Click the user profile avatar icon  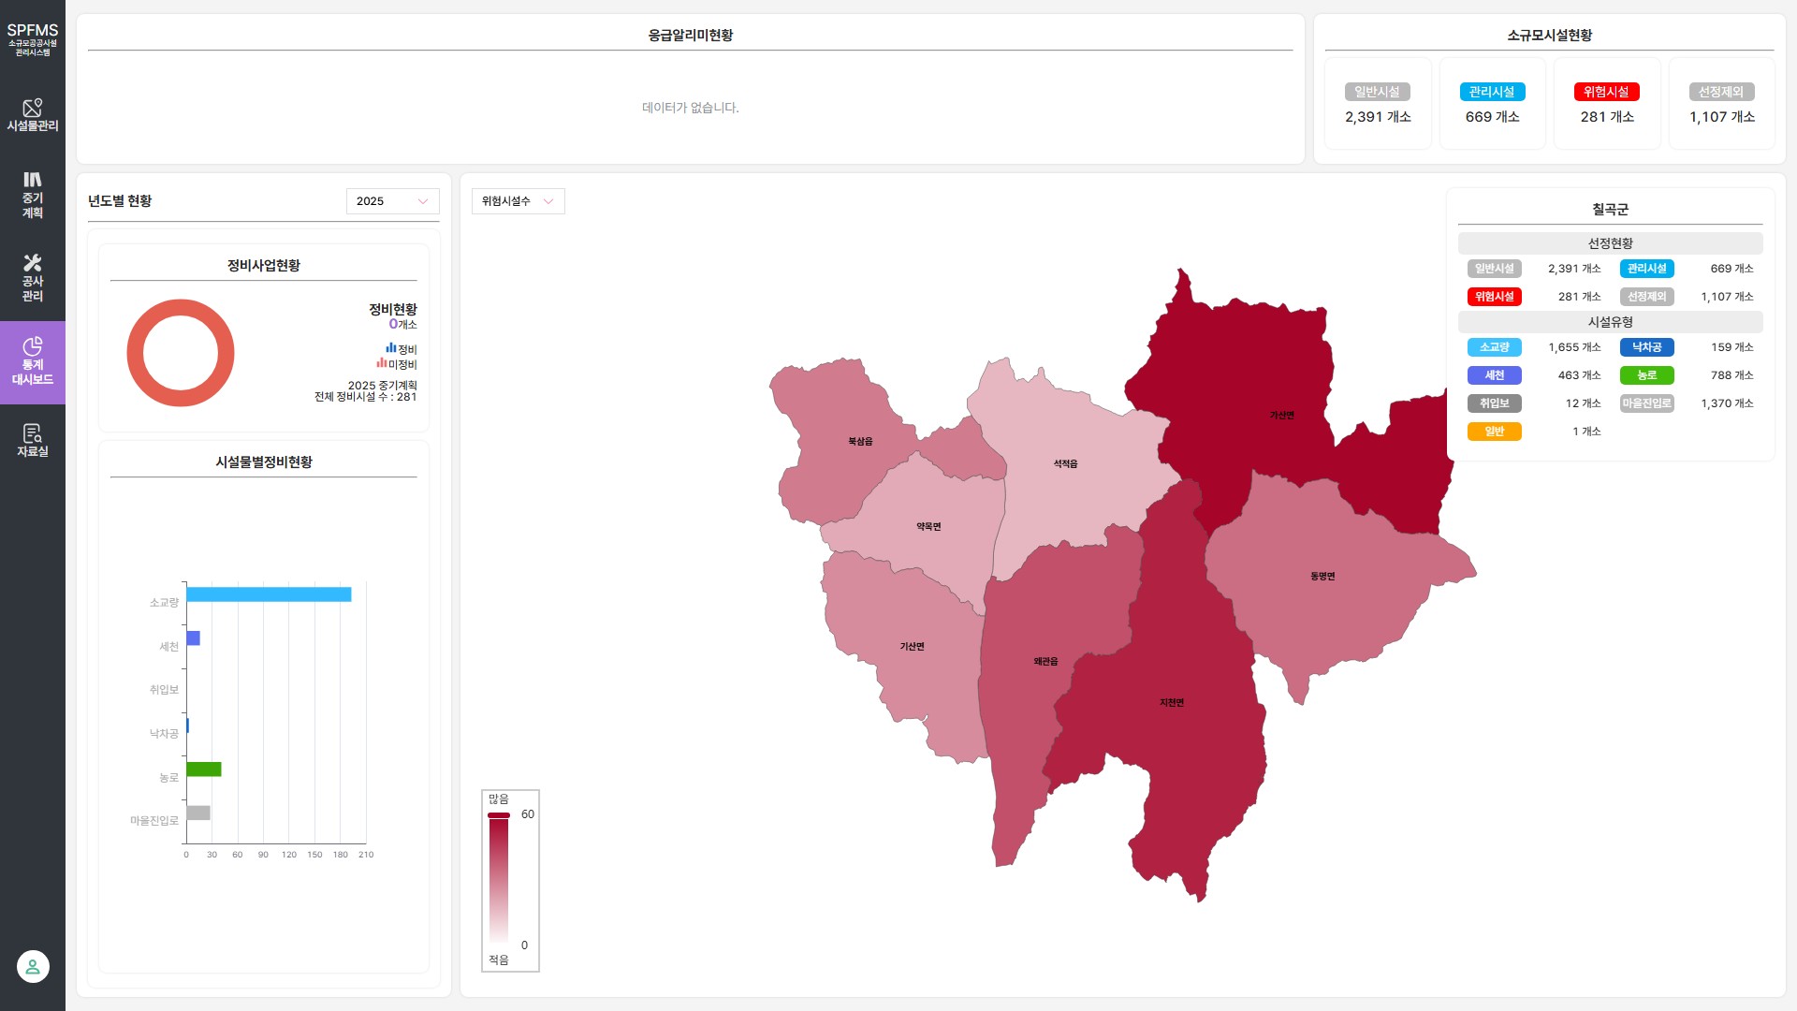[x=33, y=966]
